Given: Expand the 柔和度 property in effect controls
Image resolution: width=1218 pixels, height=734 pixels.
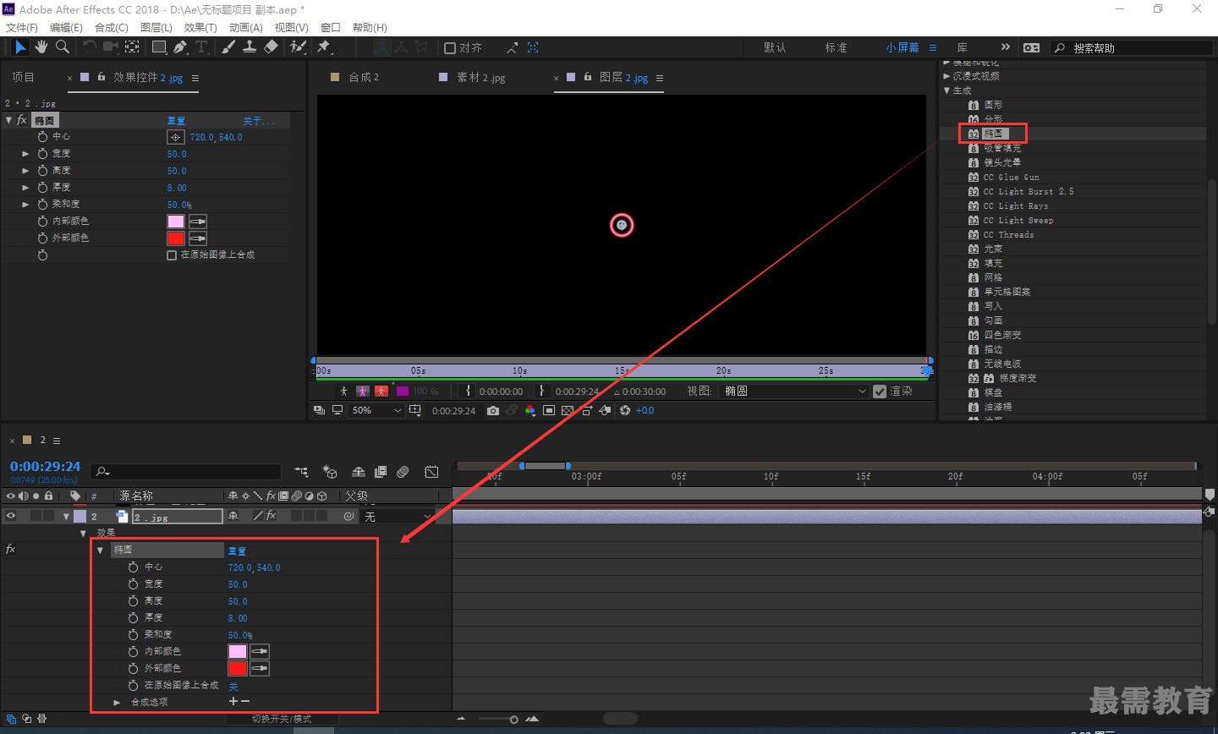Looking at the screenshot, I should pyautogui.click(x=25, y=205).
